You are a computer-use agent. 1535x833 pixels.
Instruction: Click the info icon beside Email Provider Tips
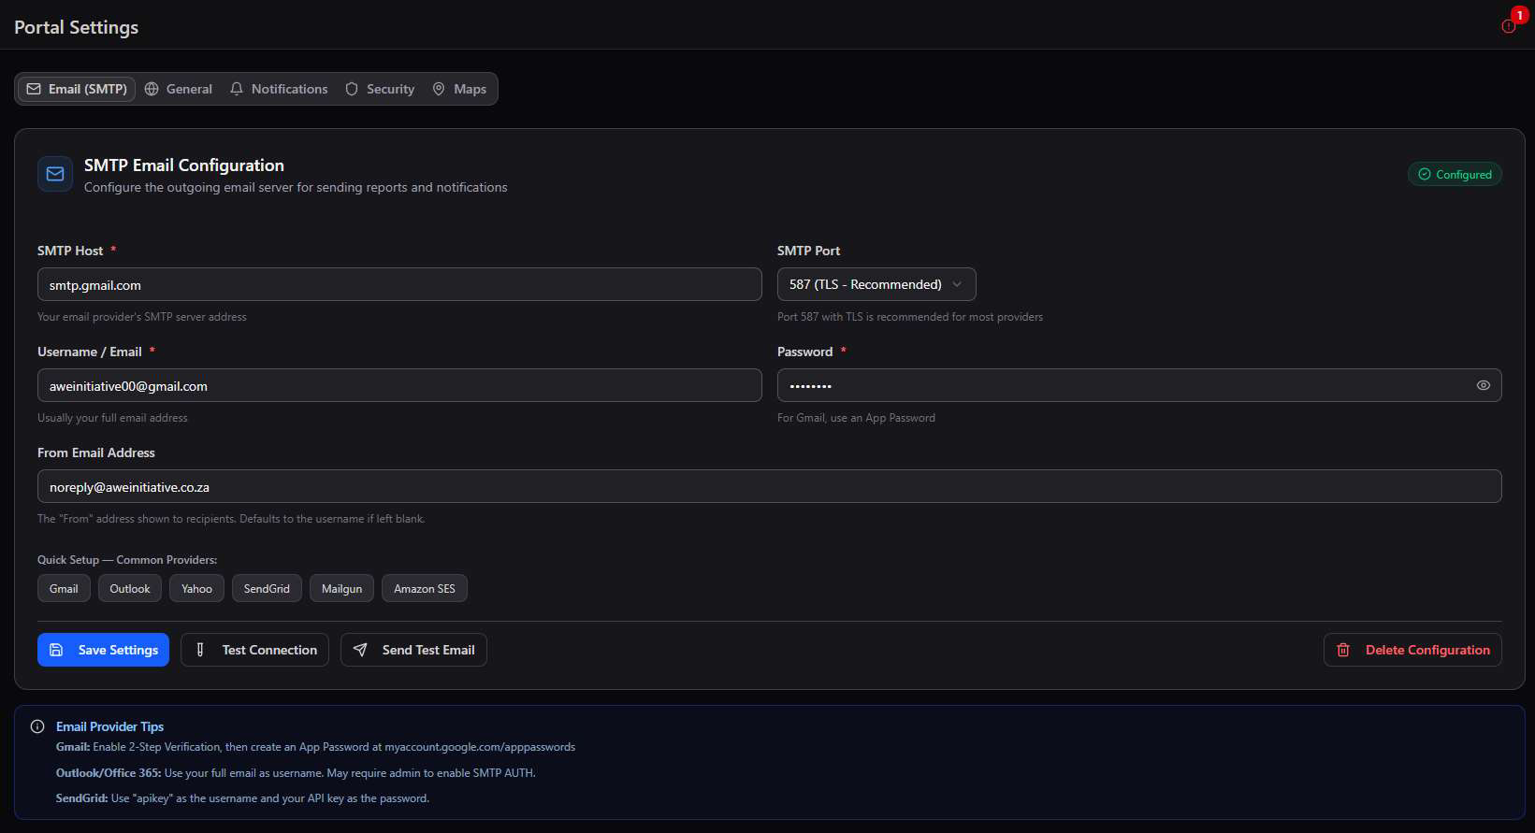tap(37, 726)
